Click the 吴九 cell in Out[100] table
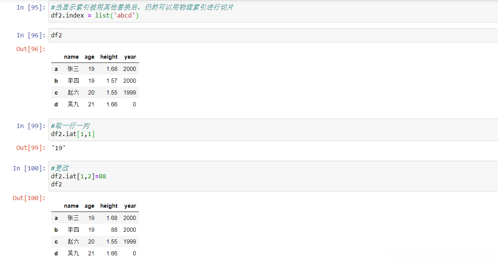The image size is (498, 263). pos(73,253)
